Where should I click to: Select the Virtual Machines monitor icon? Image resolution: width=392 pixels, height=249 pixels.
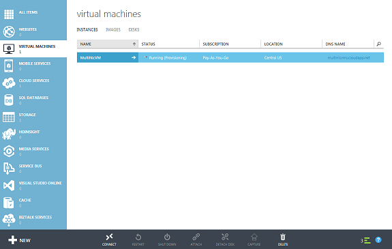point(9,49)
